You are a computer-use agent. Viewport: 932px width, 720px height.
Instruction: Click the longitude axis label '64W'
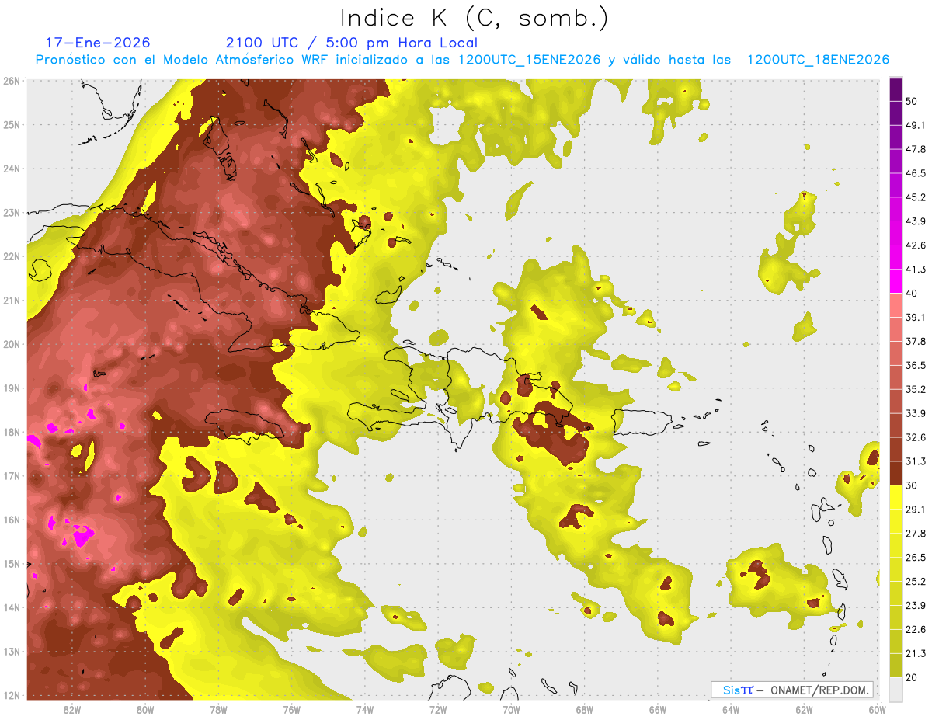[731, 710]
